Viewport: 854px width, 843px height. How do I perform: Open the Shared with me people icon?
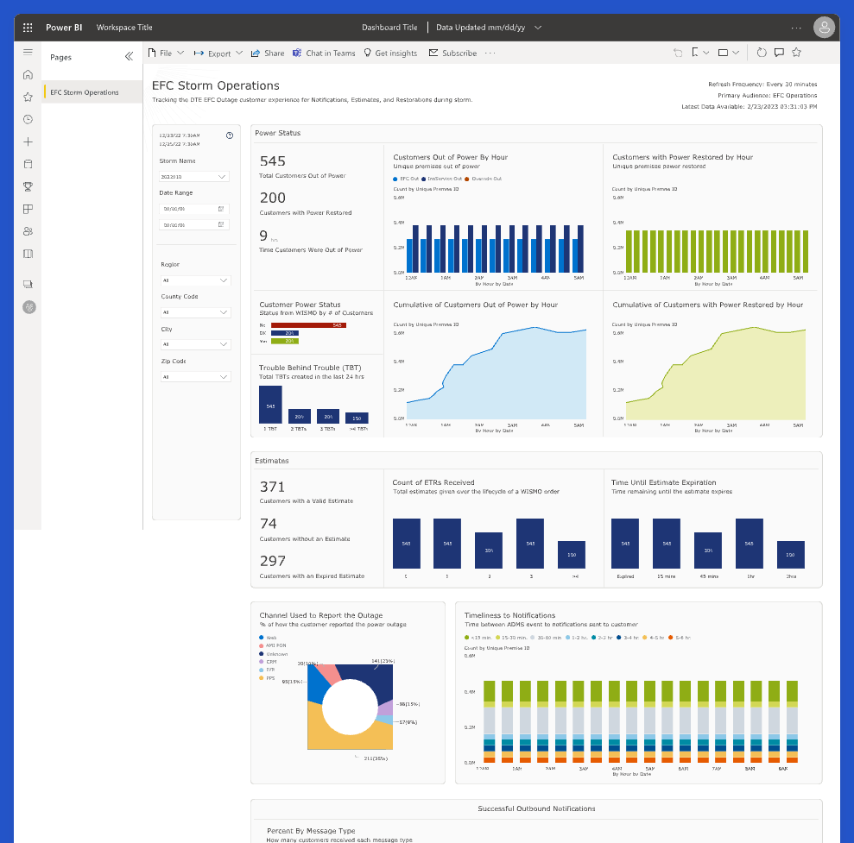click(x=28, y=231)
